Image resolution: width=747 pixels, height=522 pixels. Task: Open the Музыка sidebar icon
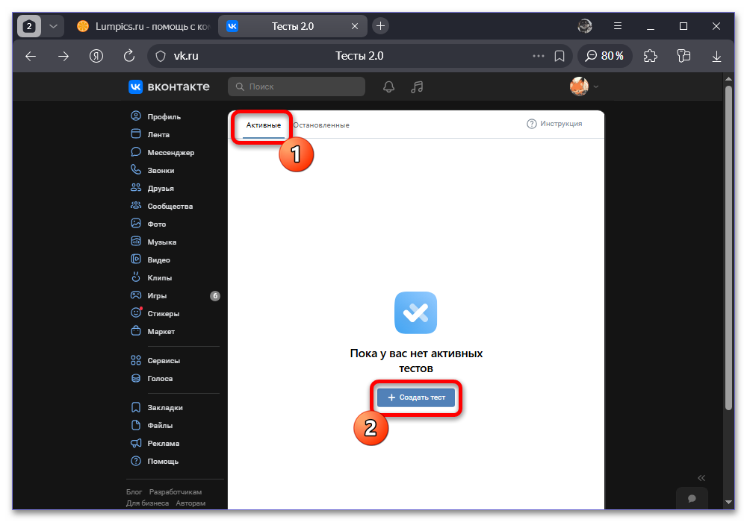pos(136,242)
